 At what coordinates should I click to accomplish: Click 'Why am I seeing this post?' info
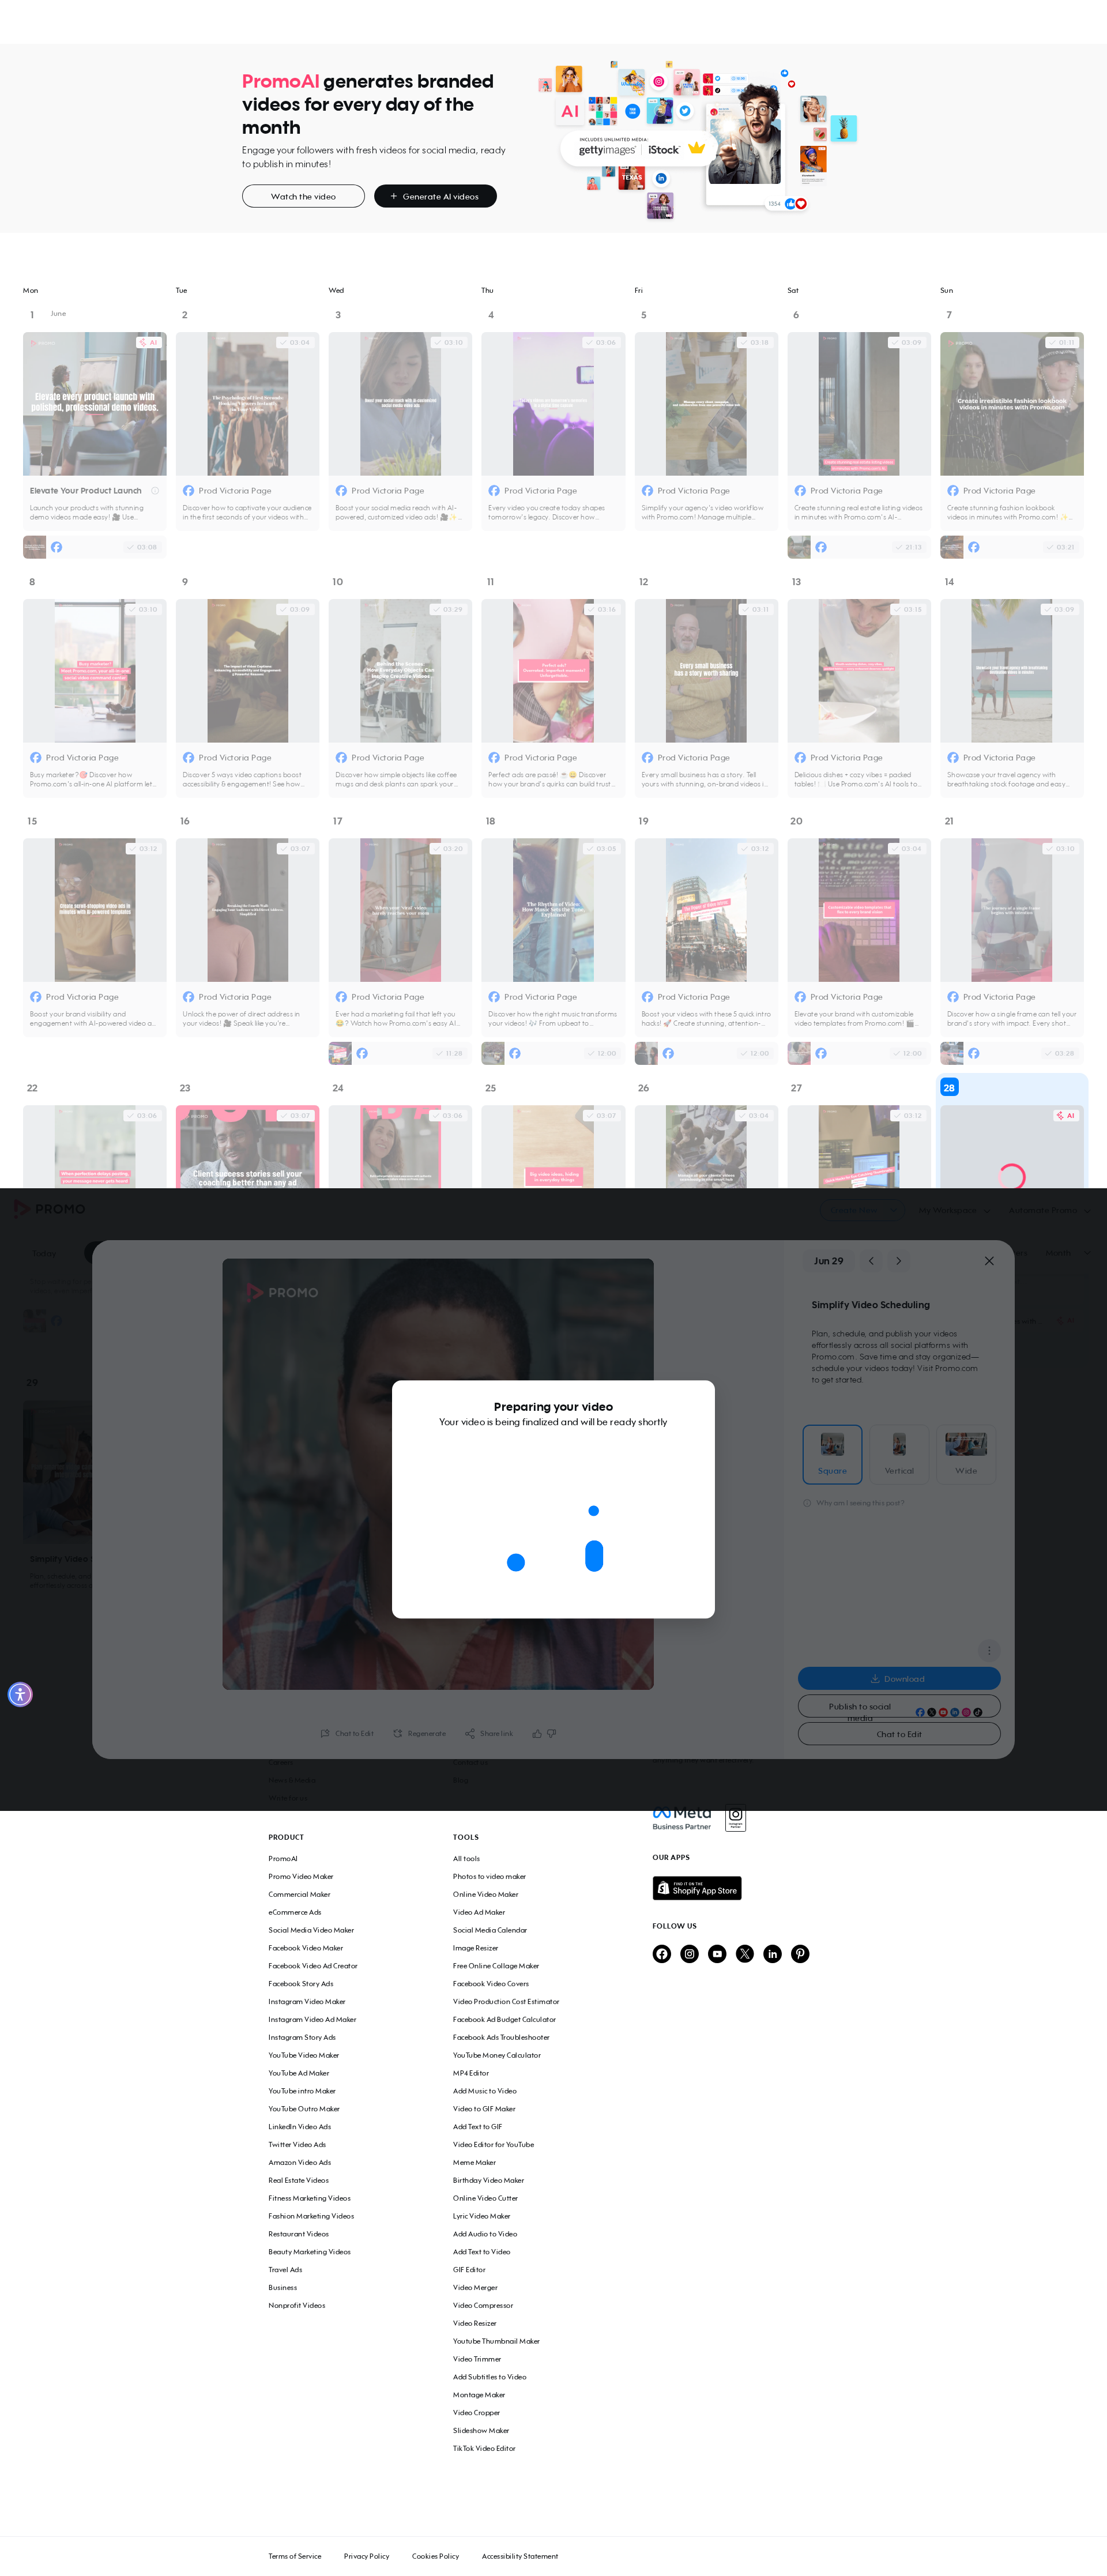853,1502
